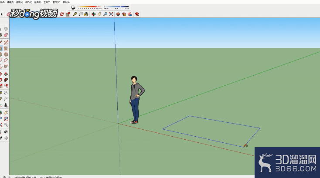Select the Tape Measure tool in top toolbar
This screenshot has height=178, width=320.
[x=75, y=14]
